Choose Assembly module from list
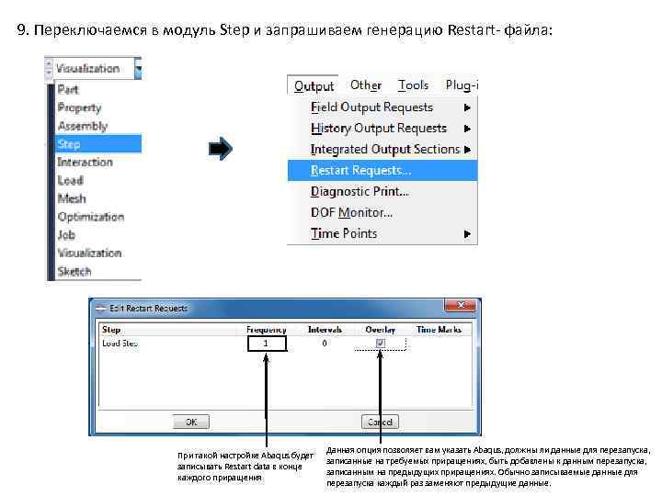This screenshot has width=662, height=496. coord(83,126)
